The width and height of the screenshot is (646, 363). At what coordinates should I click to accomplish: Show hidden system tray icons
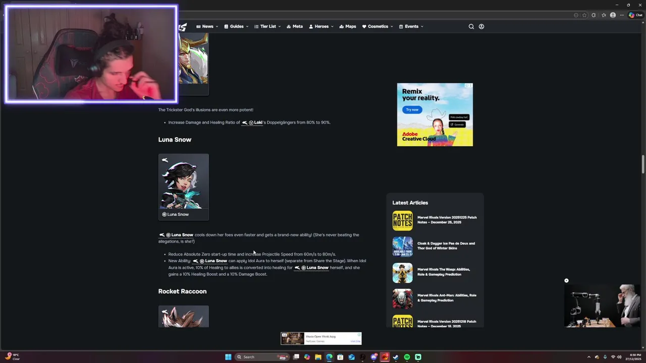(588, 357)
